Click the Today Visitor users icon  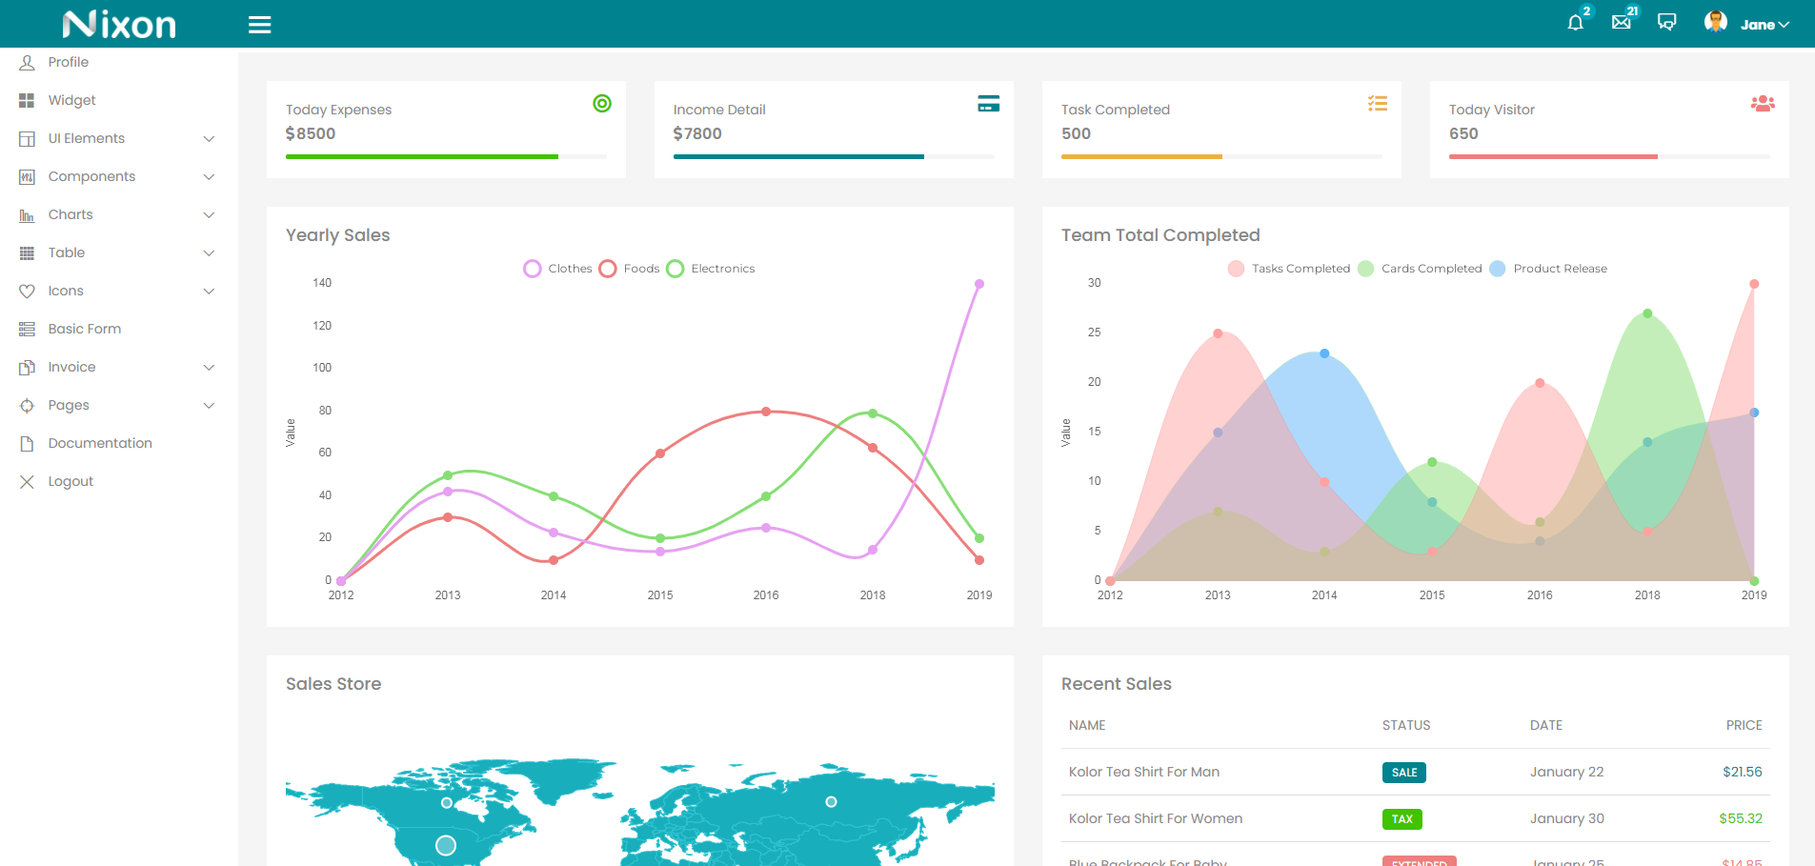tap(1762, 104)
